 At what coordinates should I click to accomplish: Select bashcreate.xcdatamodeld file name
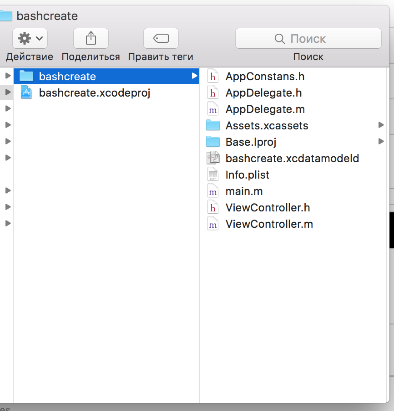pyautogui.click(x=292, y=159)
